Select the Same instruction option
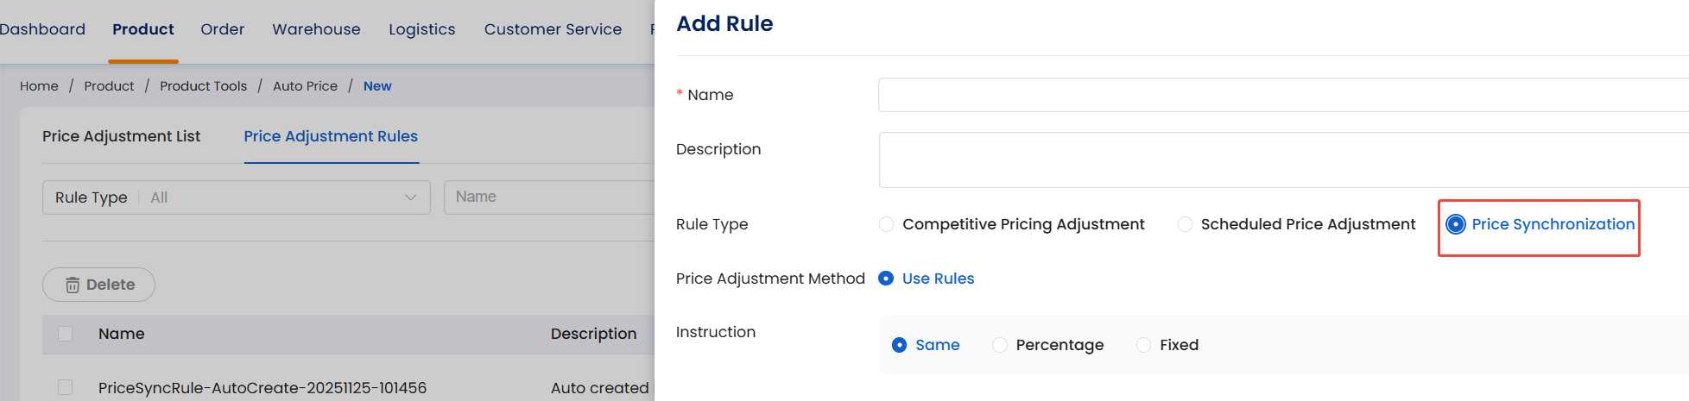The image size is (1689, 401). coord(900,345)
